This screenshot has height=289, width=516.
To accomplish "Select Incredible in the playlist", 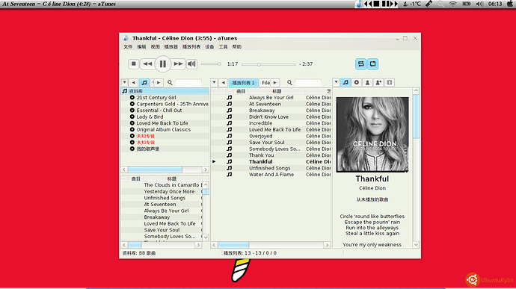I will click(271, 123).
